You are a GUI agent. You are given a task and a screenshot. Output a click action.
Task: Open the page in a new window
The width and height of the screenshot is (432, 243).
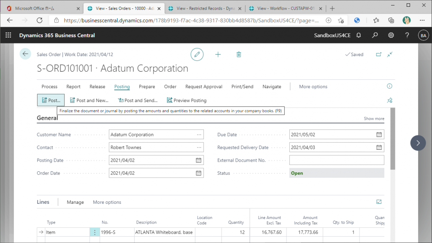coord(378,54)
